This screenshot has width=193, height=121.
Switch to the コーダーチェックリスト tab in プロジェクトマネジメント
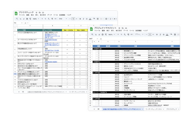tap(154, 109)
